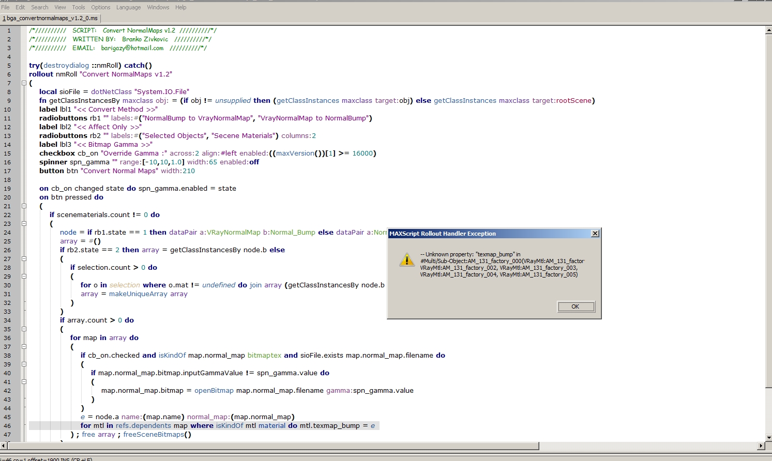
Task: Close the MAXScript Rollout Handler Exception dialog
Action: pos(595,234)
